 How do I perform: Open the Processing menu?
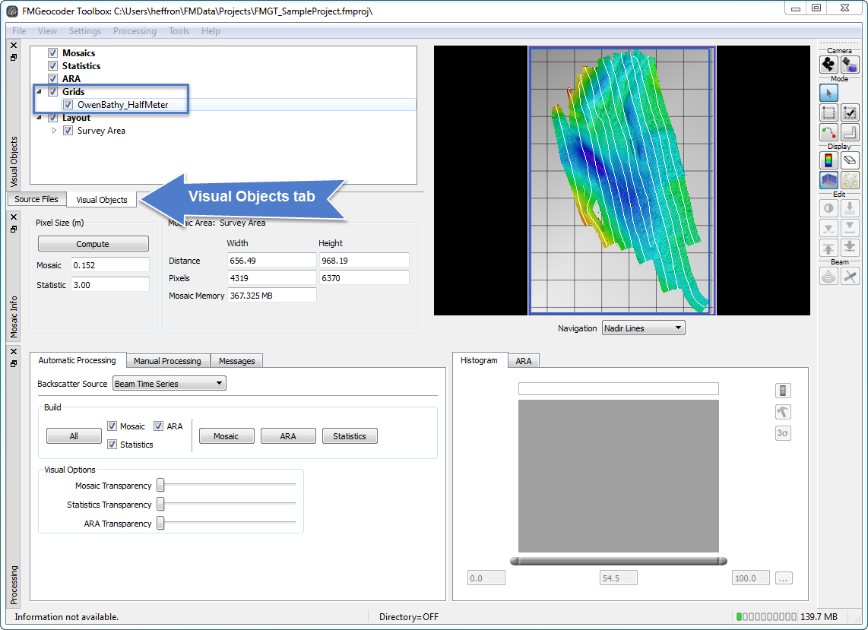click(135, 31)
